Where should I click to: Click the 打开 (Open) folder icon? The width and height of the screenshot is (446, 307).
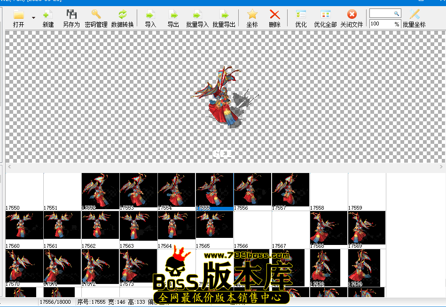coord(19,15)
